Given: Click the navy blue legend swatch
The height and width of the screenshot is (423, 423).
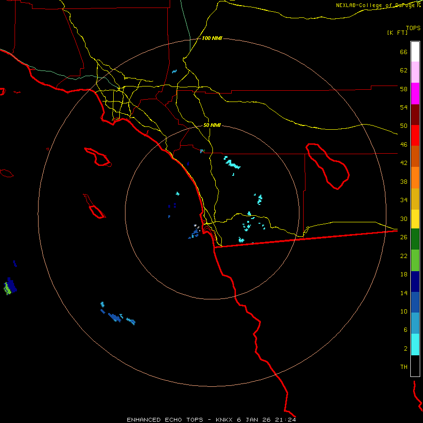Looking at the screenshot, I should [415, 282].
